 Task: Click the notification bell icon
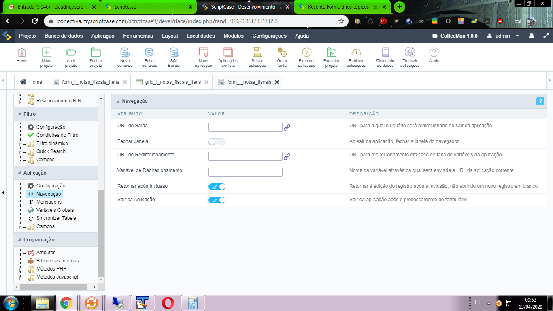coord(532,36)
